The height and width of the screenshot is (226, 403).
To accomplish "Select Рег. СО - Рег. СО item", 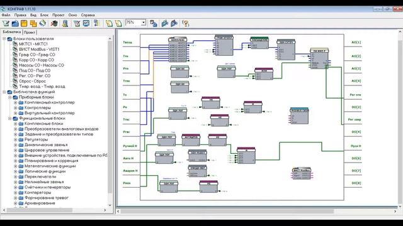I will pos(35,76).
